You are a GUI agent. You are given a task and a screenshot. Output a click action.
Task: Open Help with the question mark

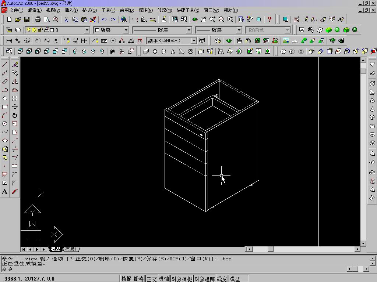click(x=269, y=19)
